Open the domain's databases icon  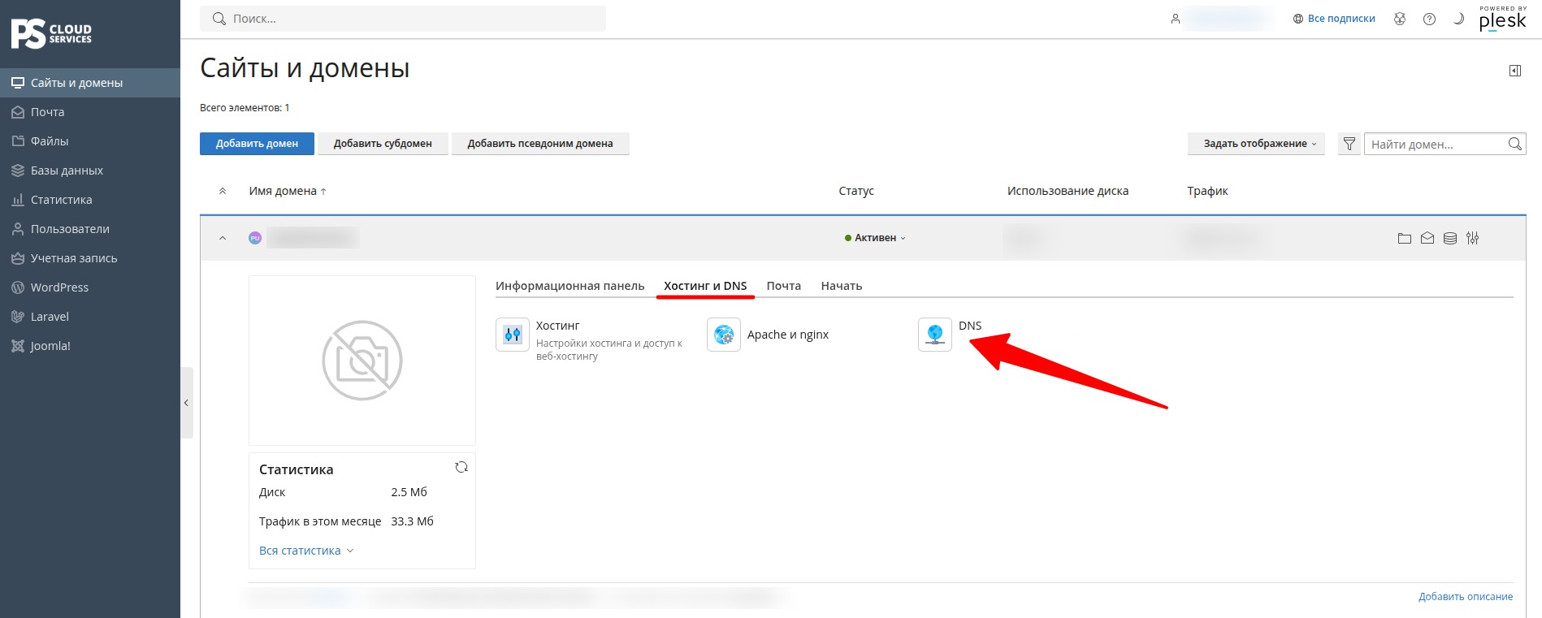(1450, 238)
